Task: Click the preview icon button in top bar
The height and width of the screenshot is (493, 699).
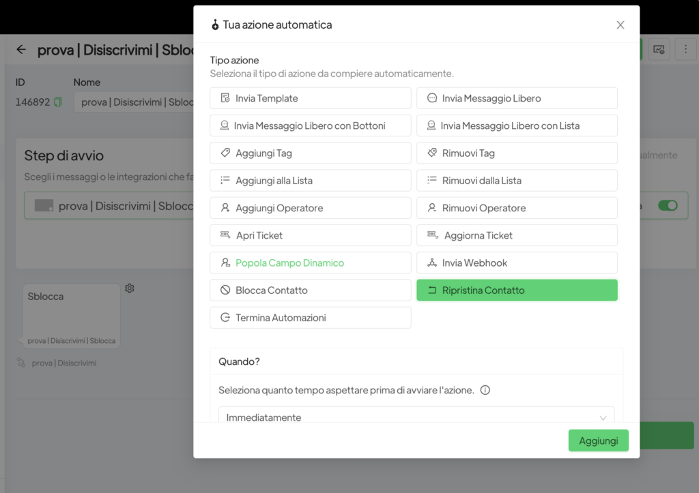Action: click(659, 49)
